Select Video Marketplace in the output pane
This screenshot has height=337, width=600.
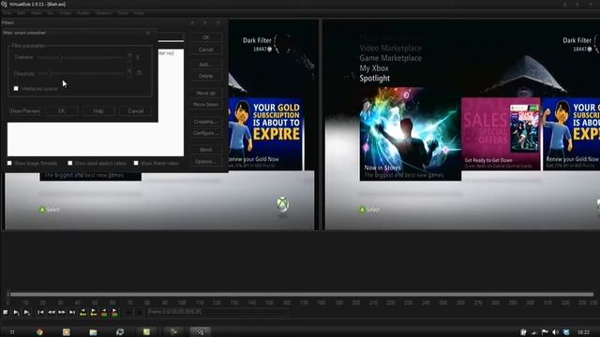390,48
